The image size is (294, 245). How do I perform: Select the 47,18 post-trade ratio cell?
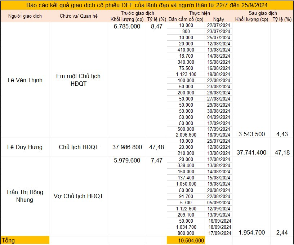(x=282, y=153)
